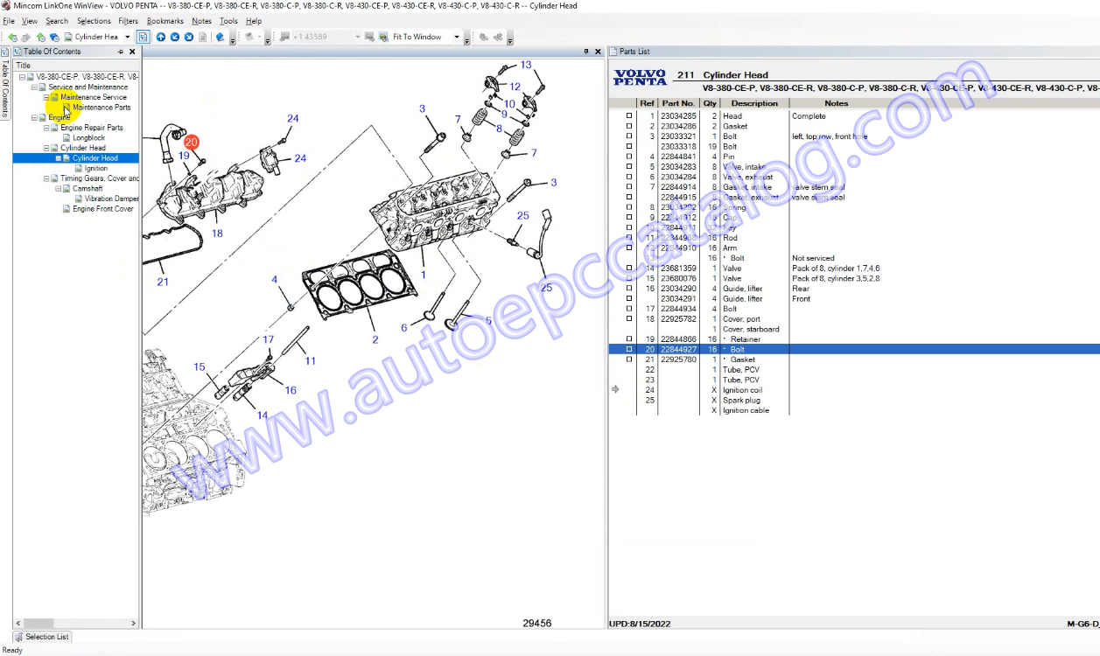Open the Bookmarks menu
Image resolution: width=1100 pixels, height=656 pixels.
pyautogui.click(x=165, y=21)
